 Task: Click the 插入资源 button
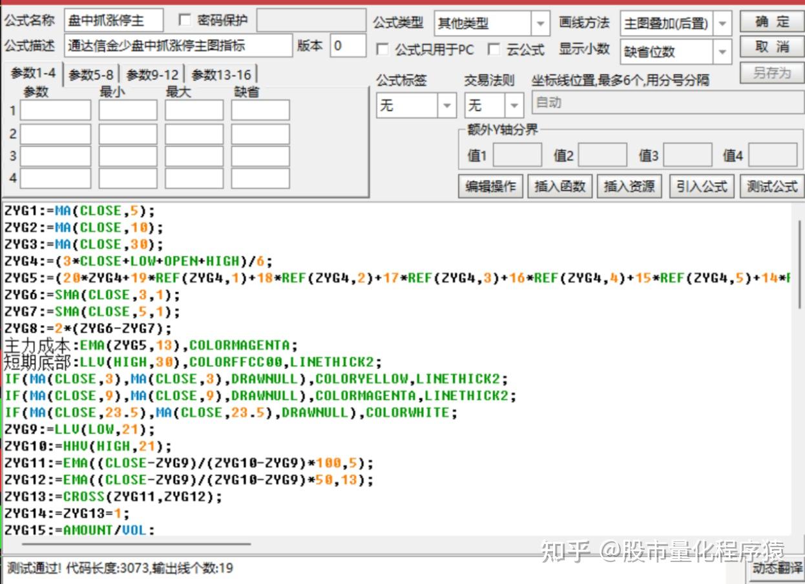coord(629,186)
